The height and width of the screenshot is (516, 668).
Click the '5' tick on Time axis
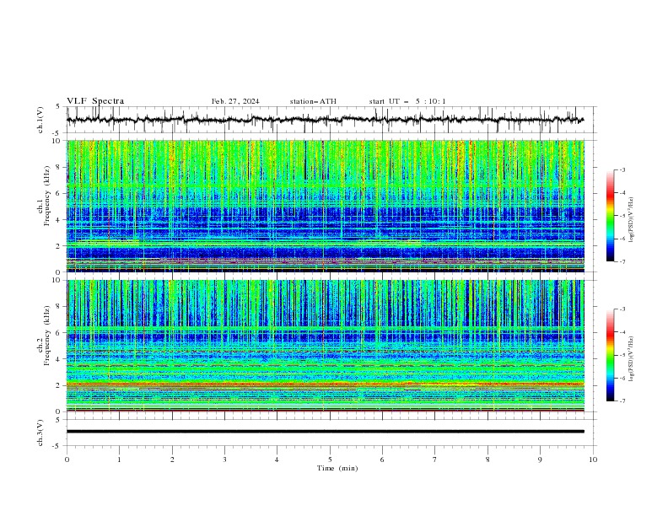click(x=330, y=460)
